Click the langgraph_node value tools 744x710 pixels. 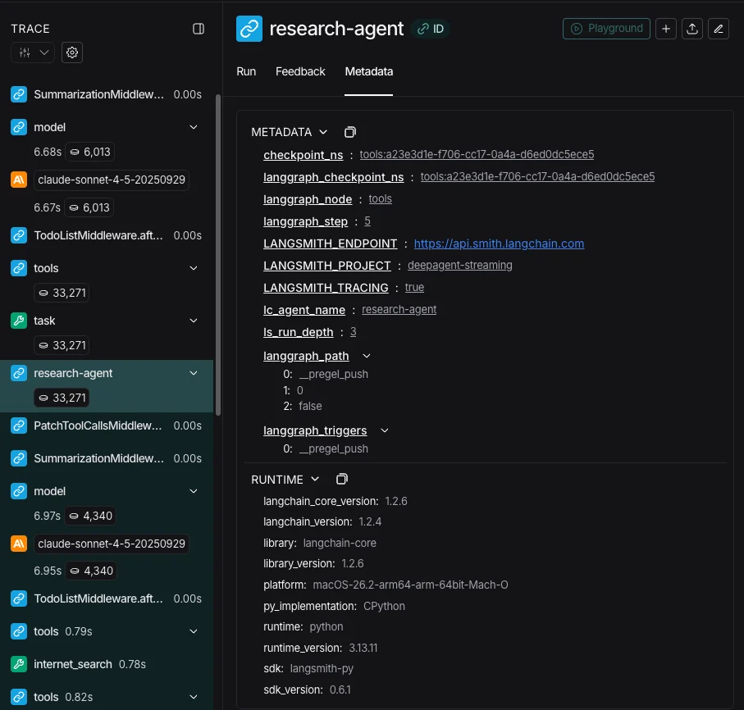pyautogui.click(x=381, y=198)
